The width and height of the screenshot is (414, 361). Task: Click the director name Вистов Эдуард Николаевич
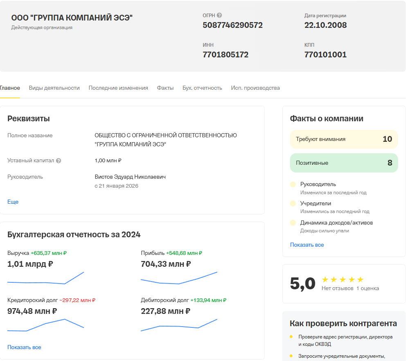coord(130,177)
